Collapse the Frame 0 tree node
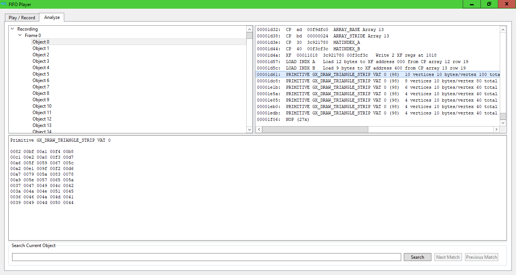The width and height of the screenshot is (516, 275). (x=20, y=35)
